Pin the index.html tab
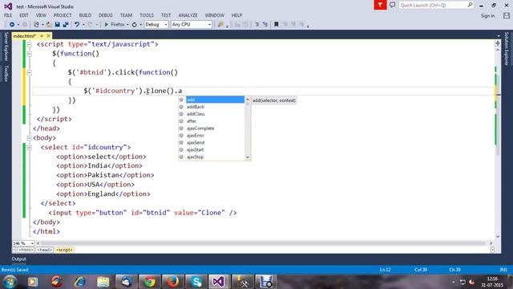The image size is (513, 289). 42,35
